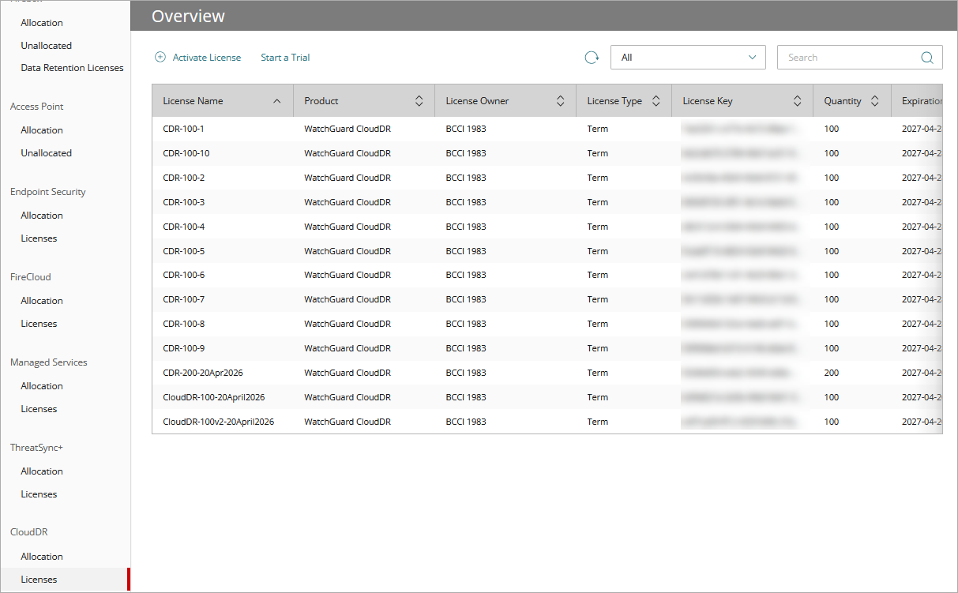Click the refresh icon beside the filter dropdown
Image resolution: width=958 pixels, height=593 pixels.
click(x=592, y=58)
